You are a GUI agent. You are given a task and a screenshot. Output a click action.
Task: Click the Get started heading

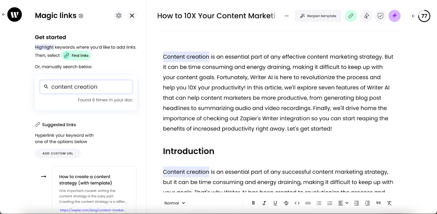51,37
